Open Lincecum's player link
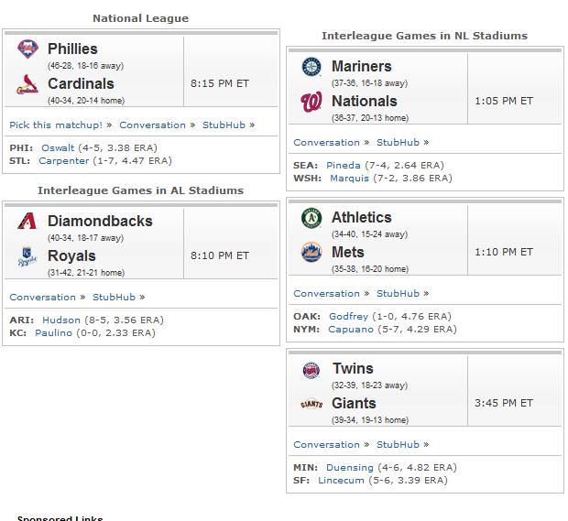Viewport: 568px width, 521px height. [341, 480]
